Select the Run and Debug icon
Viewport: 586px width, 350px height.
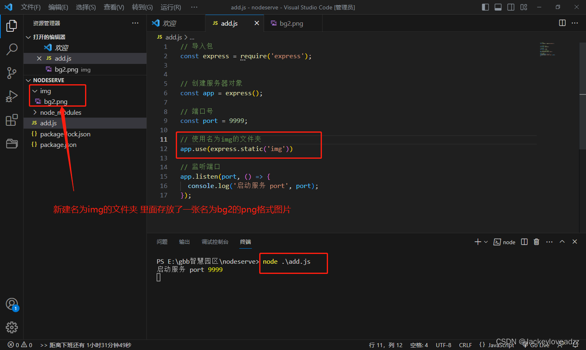[x=11, y=96]
